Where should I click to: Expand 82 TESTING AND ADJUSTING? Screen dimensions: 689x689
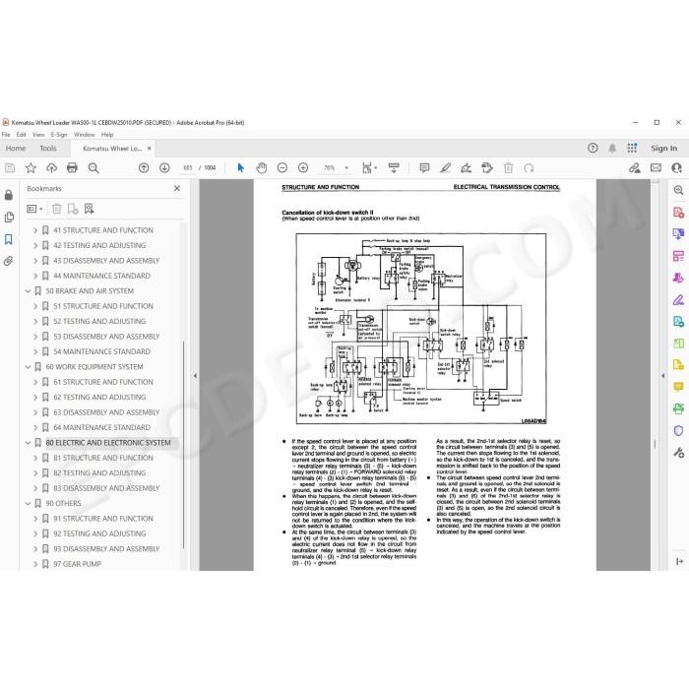click(35, 473)
